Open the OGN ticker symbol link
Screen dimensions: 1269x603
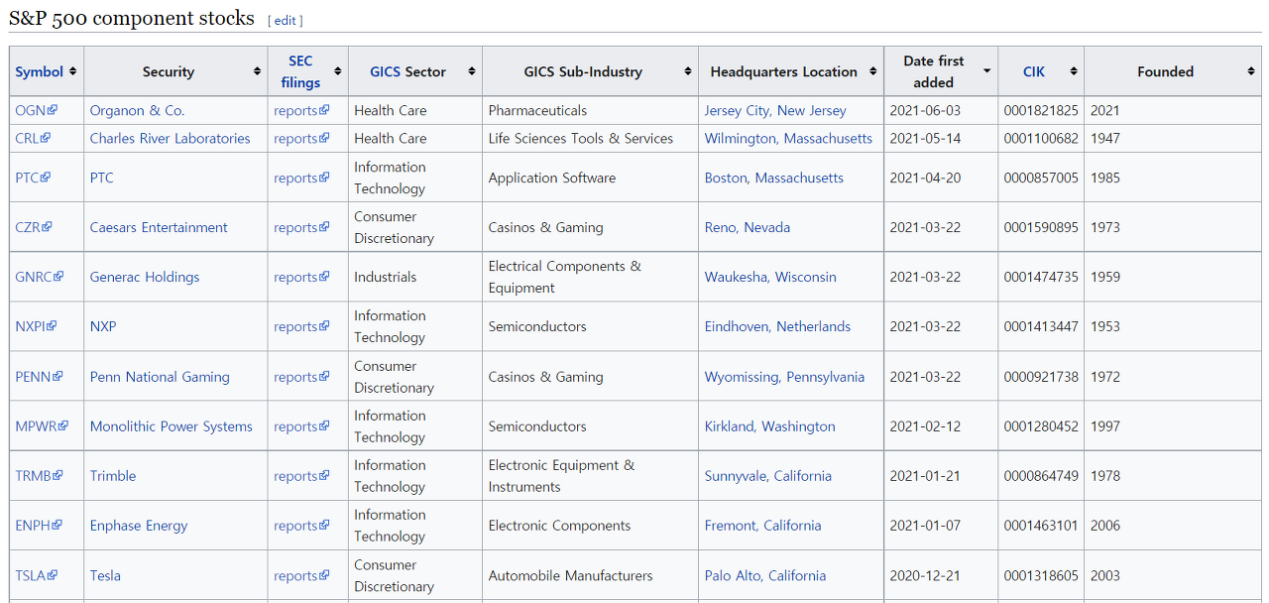tap(36, 110)
